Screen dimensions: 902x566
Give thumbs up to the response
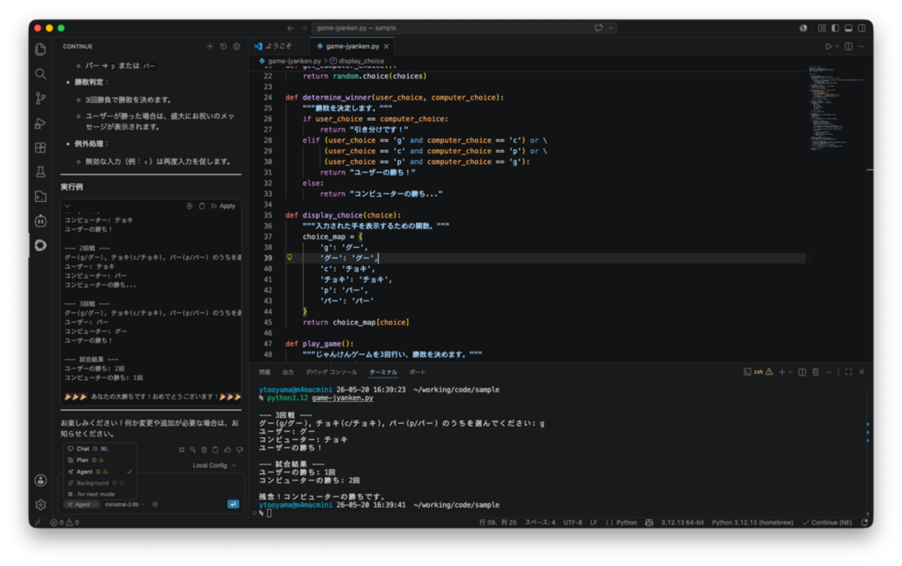point(228,450)
